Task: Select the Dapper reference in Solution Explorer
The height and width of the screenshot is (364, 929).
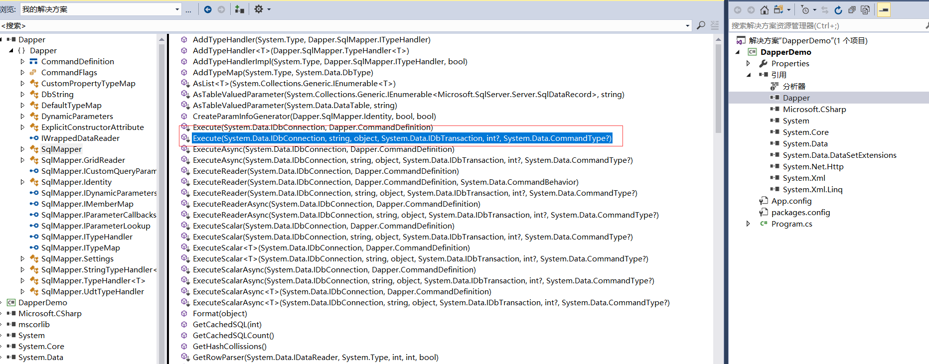Action: [x=796, y=98]
